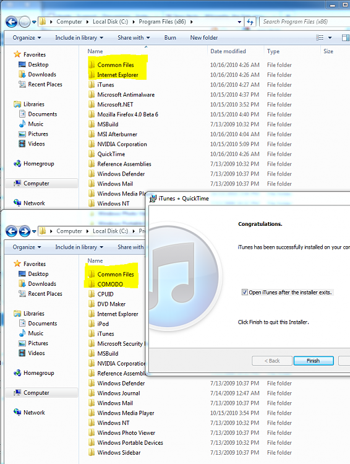Screen dimensions: 350x464
Task: Open Include in library dropdown in top window
Action: pyautogui.click(x=79, y=38)
